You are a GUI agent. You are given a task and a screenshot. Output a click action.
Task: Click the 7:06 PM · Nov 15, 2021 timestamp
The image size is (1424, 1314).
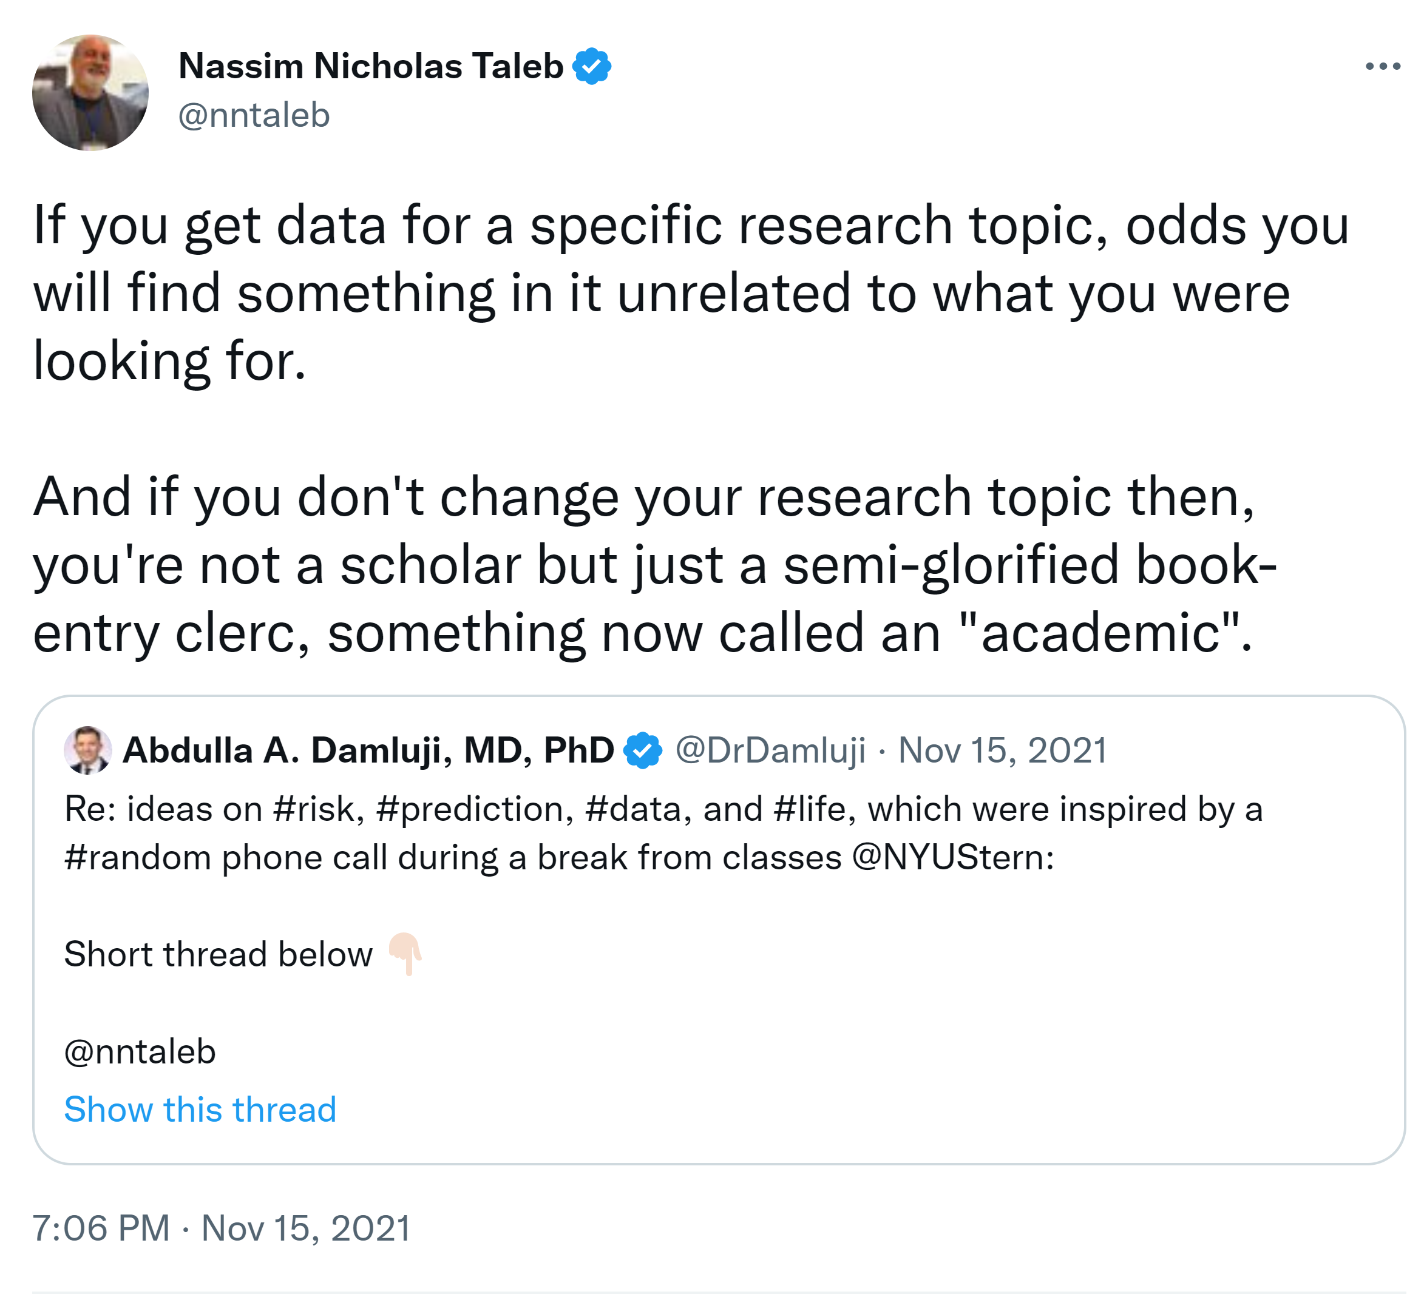click(221, 1228)
